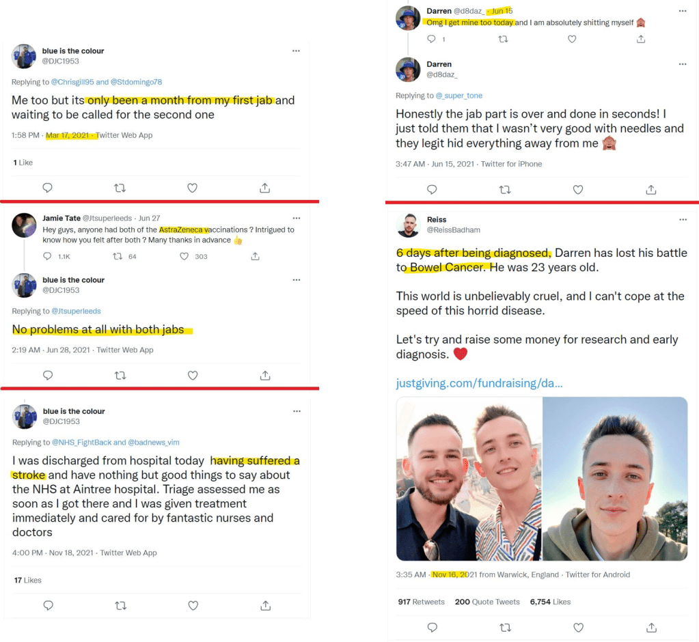Like Jamie Tate's AstraZeneca question tweet
This screenshot has width=699, height=642.
click(x=184, y=256)
